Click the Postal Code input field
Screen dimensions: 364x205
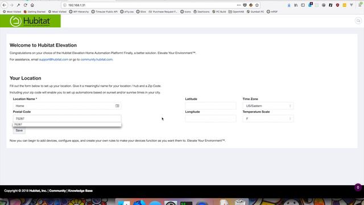(67, 118)
